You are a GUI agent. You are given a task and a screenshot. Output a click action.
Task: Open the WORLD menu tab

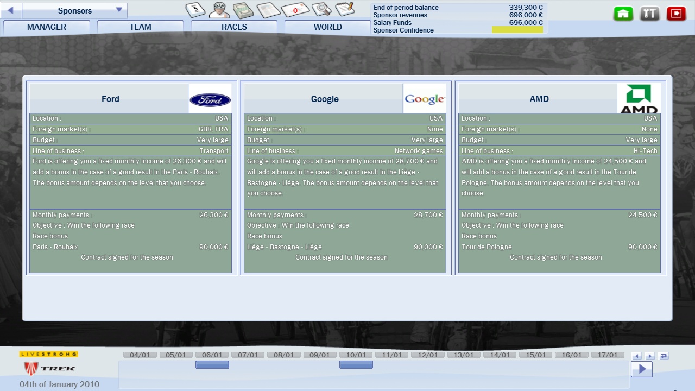327,27
